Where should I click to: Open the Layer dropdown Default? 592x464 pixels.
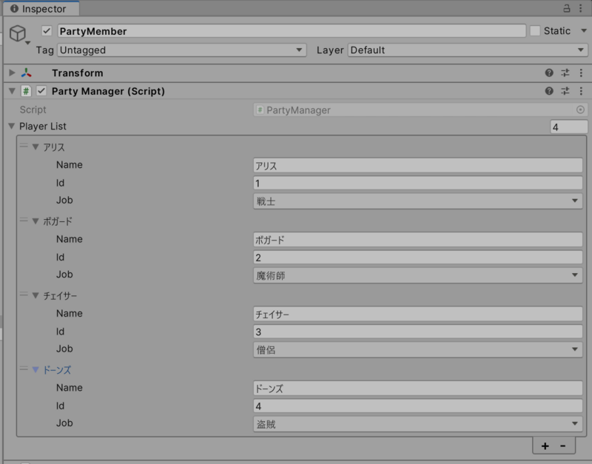click(x=468, y=50)
